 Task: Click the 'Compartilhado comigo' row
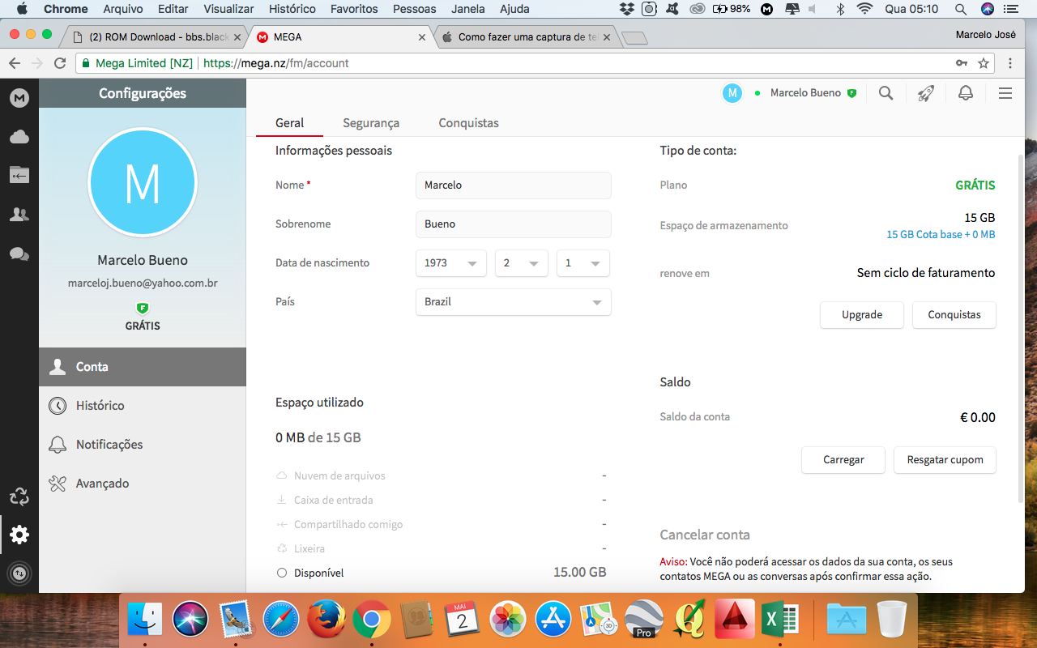pos(442,524)
